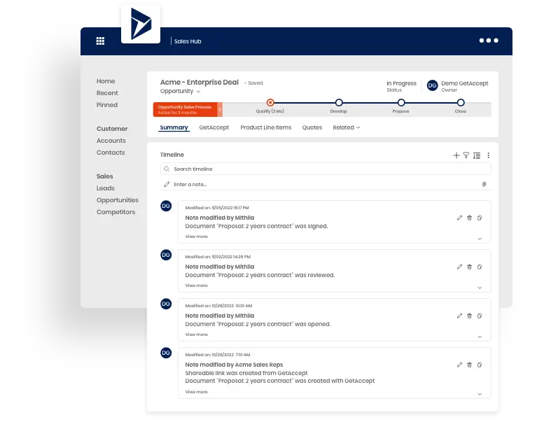The width and height of the screenshot is (537, 429).
Task: Copy the note about contract was reviewed
Action: (480, 267)
